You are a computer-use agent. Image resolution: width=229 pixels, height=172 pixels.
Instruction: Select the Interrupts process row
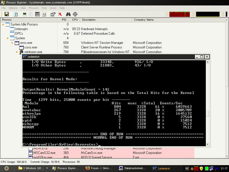point(97,29)
